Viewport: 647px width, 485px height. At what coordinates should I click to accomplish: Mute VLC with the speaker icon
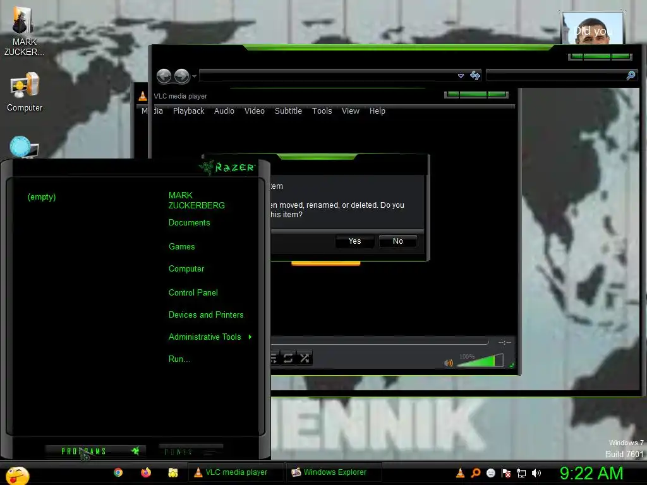click(x=448, y=363)
